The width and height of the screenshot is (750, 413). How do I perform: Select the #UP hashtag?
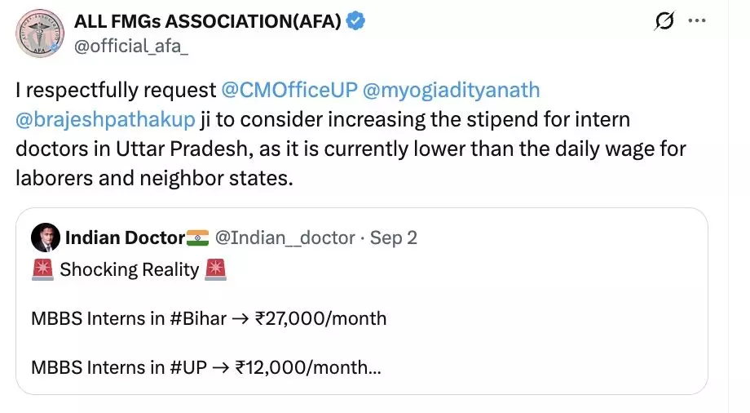click(188, 366)
